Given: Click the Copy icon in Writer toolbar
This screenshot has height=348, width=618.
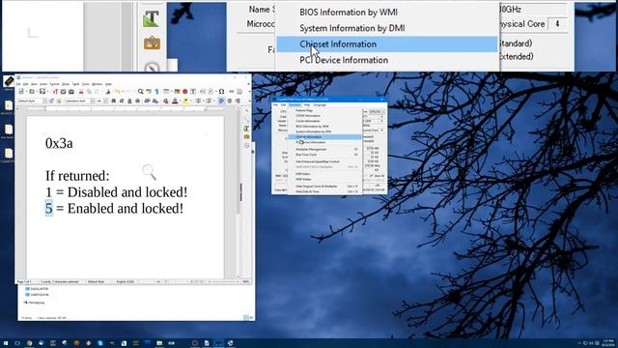Looking at the screenshot, I should tap(89, 91).
